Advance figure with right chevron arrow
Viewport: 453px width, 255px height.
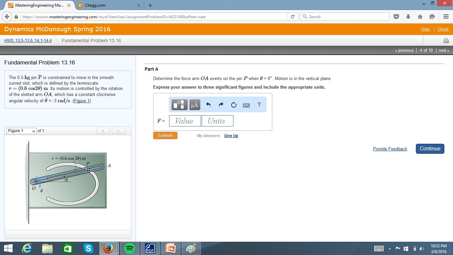[118, 131]
